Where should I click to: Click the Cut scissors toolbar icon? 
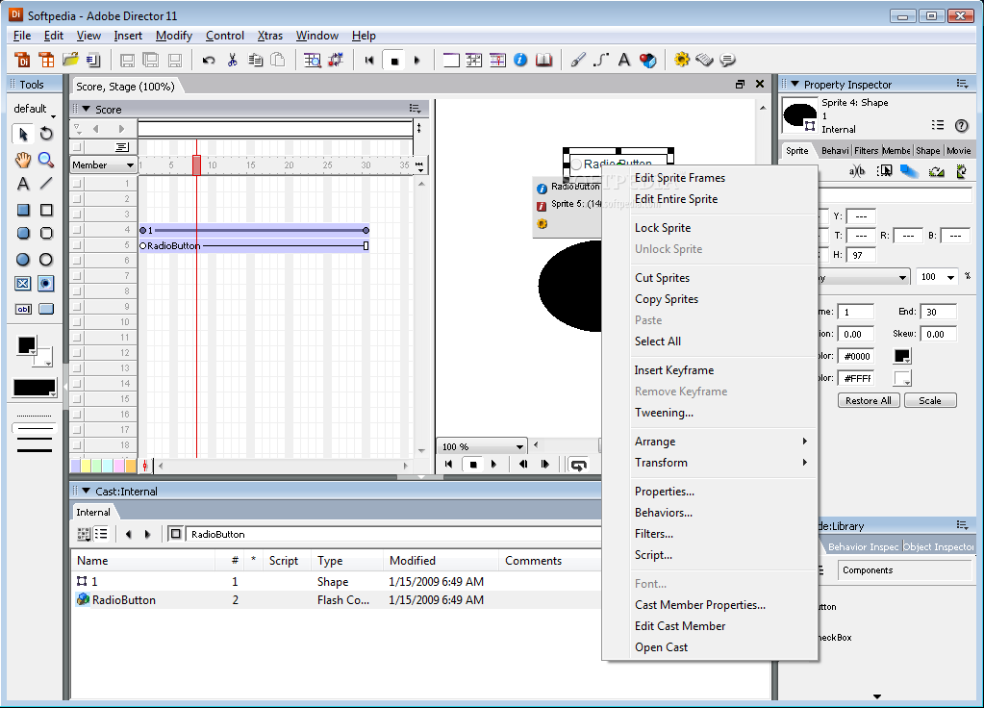click(232, 61)
